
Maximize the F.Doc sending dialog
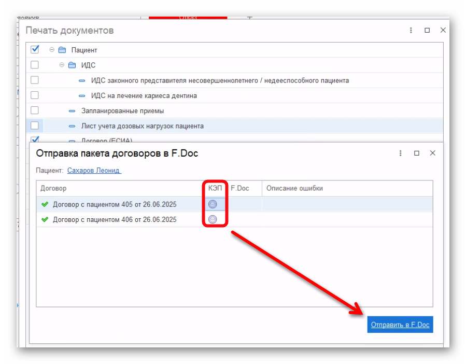click(417, 153)
